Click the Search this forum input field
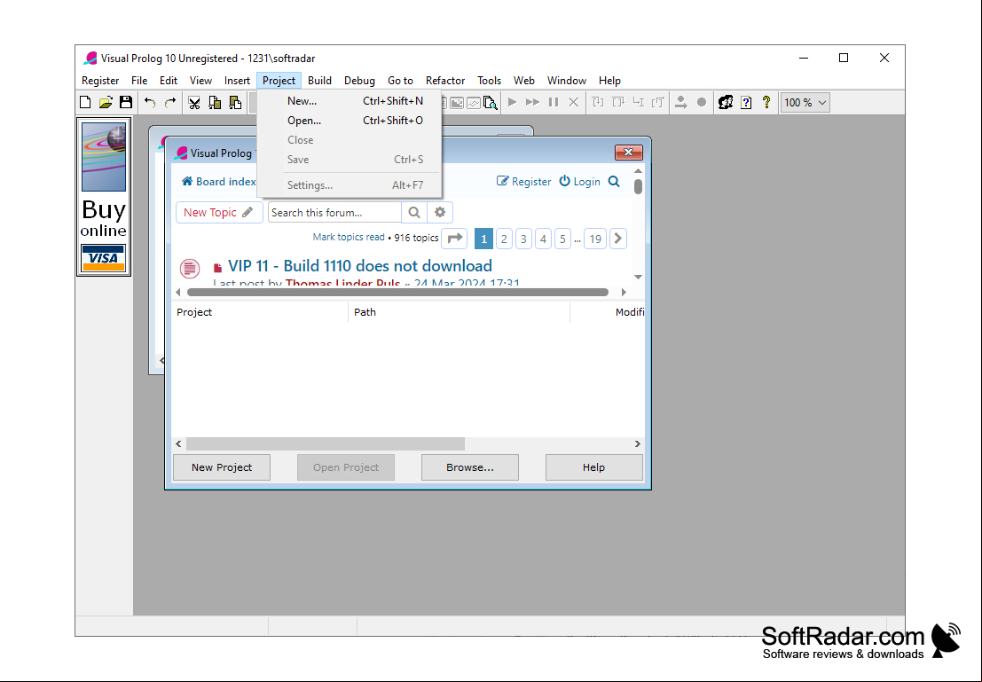982x682 pixels. [334, 212]
